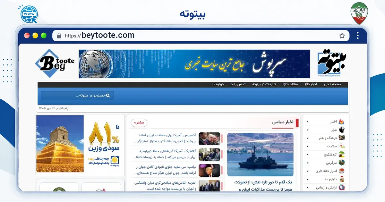Image resolution: width=385 pixels, height=202 pixels.
Task: Click the دنیای مد gift basket icon
Action: tap(342, 180)
